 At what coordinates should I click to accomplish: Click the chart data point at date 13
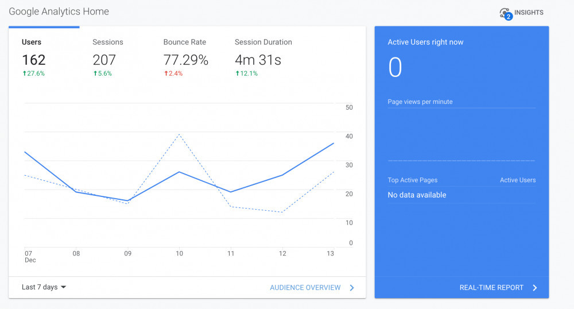[x=333, y=143]
